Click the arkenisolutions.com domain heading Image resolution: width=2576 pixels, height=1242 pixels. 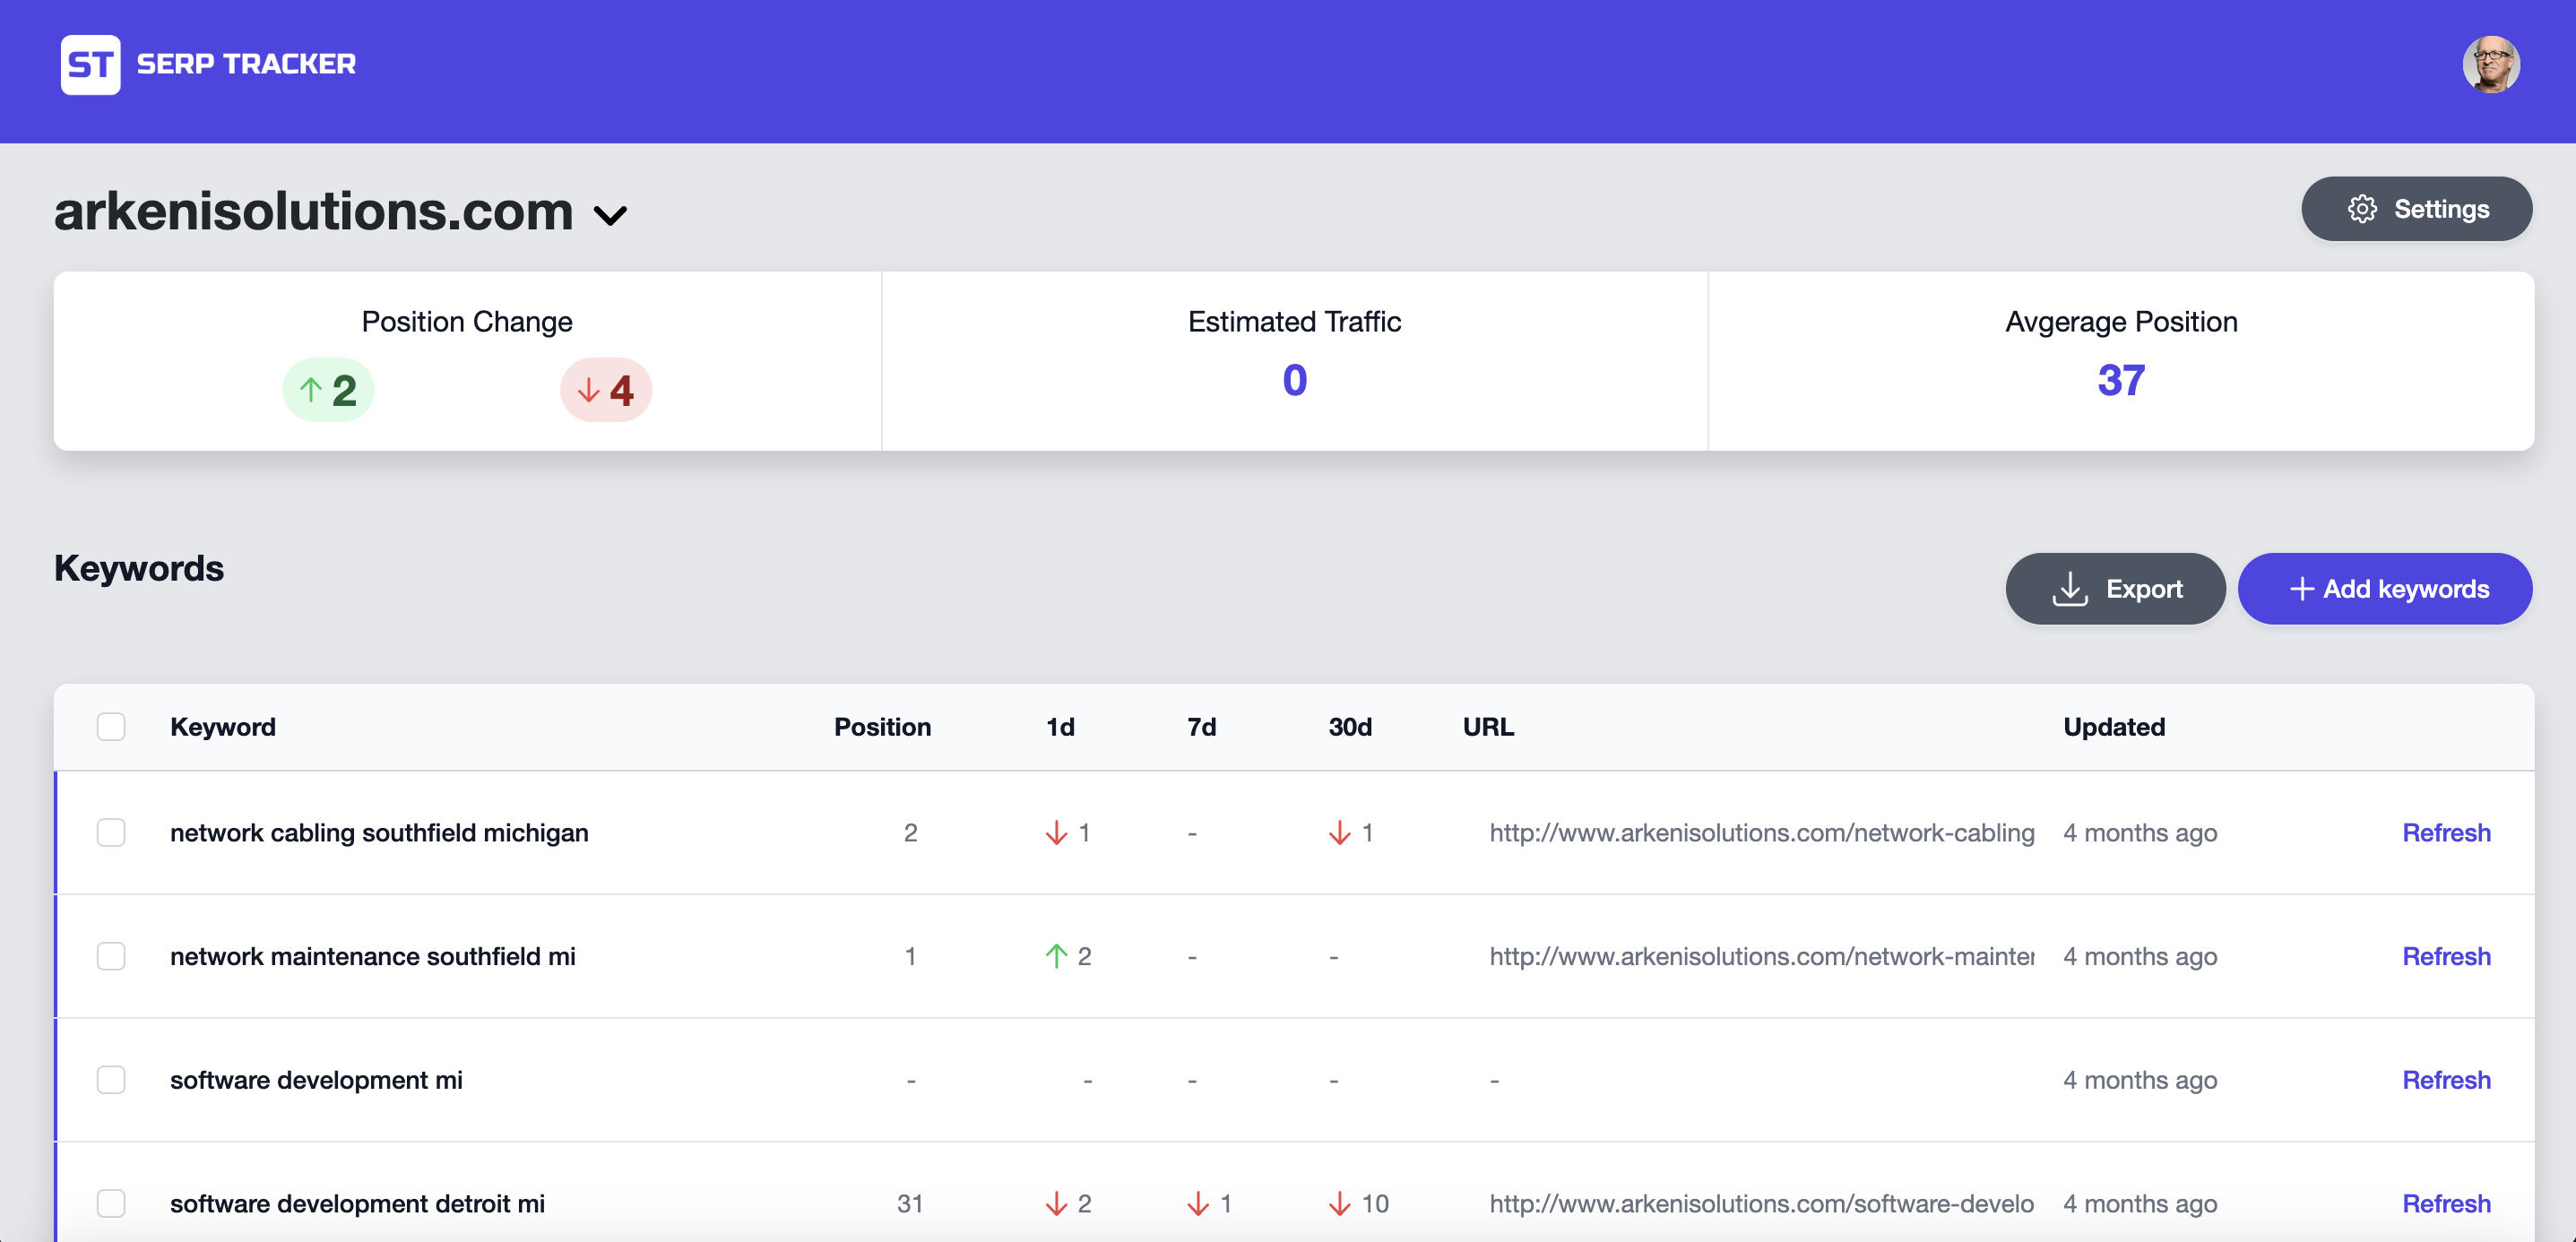tap(314, 211)
